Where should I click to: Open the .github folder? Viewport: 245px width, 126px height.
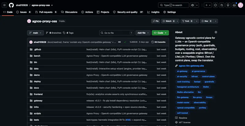pos(37,50)
